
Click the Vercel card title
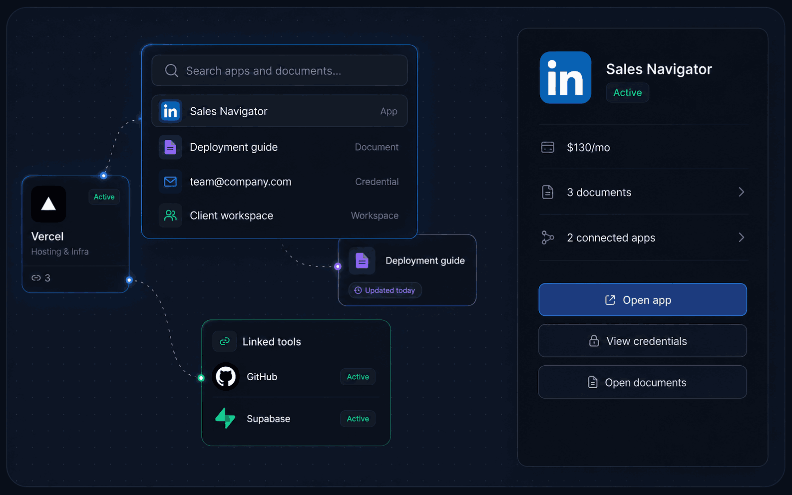coord(47,237)
